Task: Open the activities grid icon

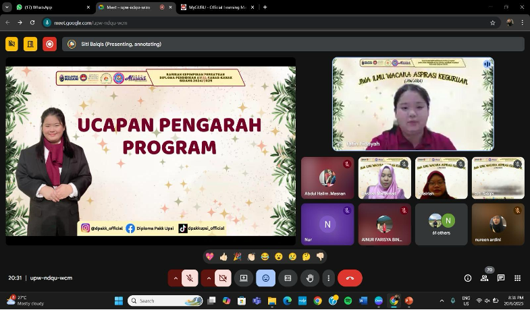Action: coord(517,278)
